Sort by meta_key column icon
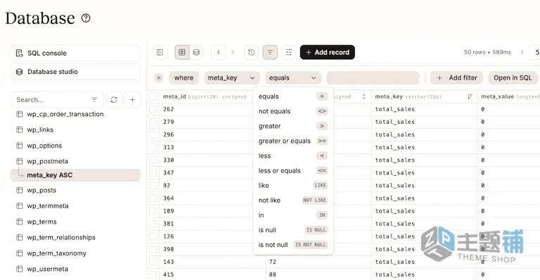 [470, 97]
